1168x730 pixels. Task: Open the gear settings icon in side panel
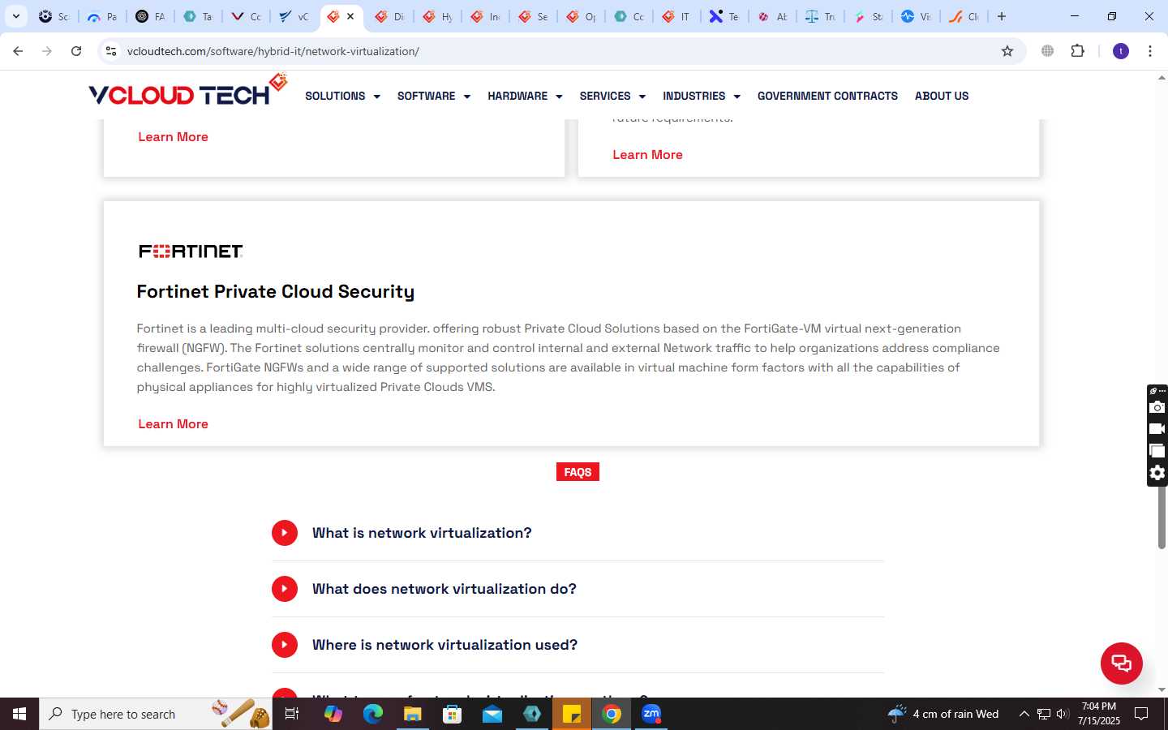tap(1157, 473)
